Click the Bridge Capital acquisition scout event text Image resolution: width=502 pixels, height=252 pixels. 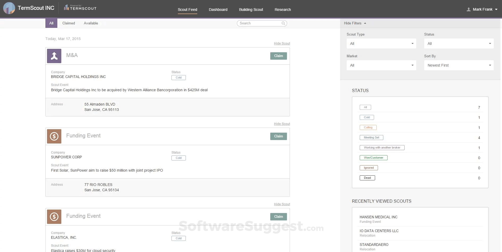[129, 90]
